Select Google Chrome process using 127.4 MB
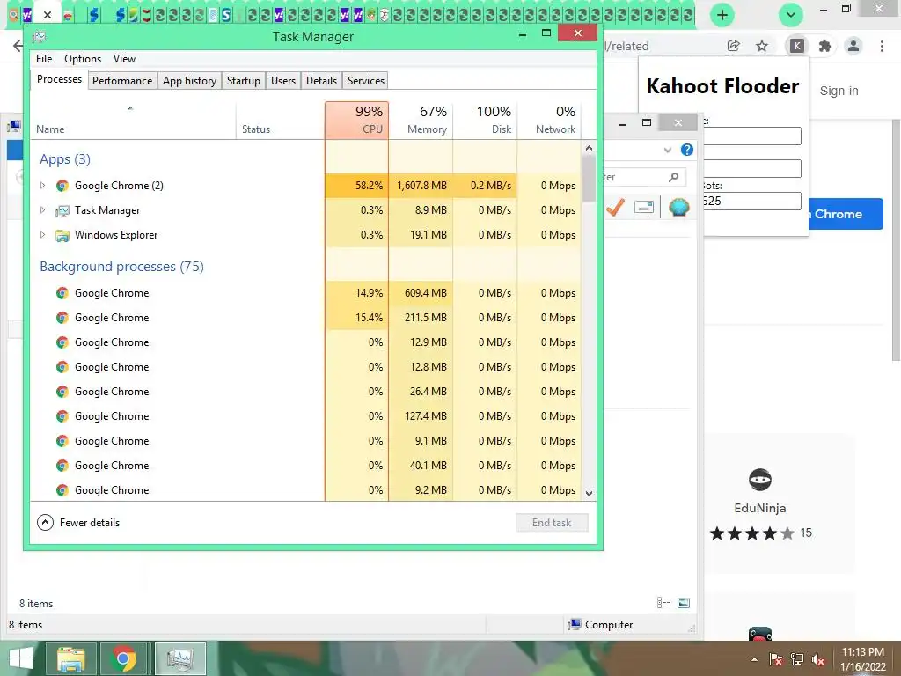901x676 pixels. [305, 416]
